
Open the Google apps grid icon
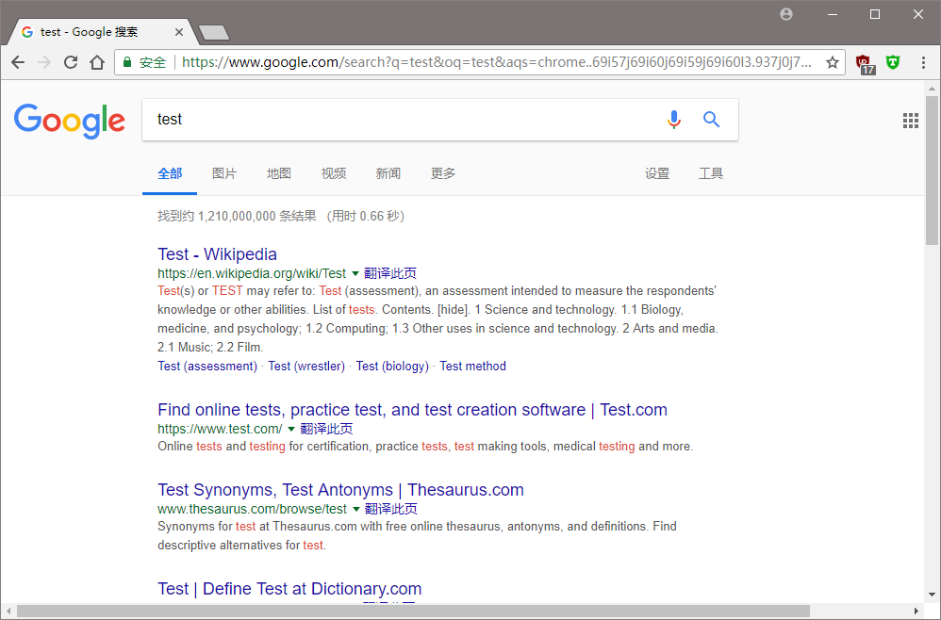tap(911, 121)
